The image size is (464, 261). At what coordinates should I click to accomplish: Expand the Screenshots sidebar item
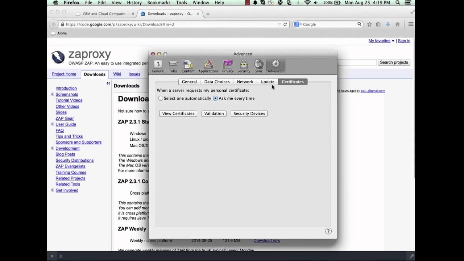(x=53, y=94)
